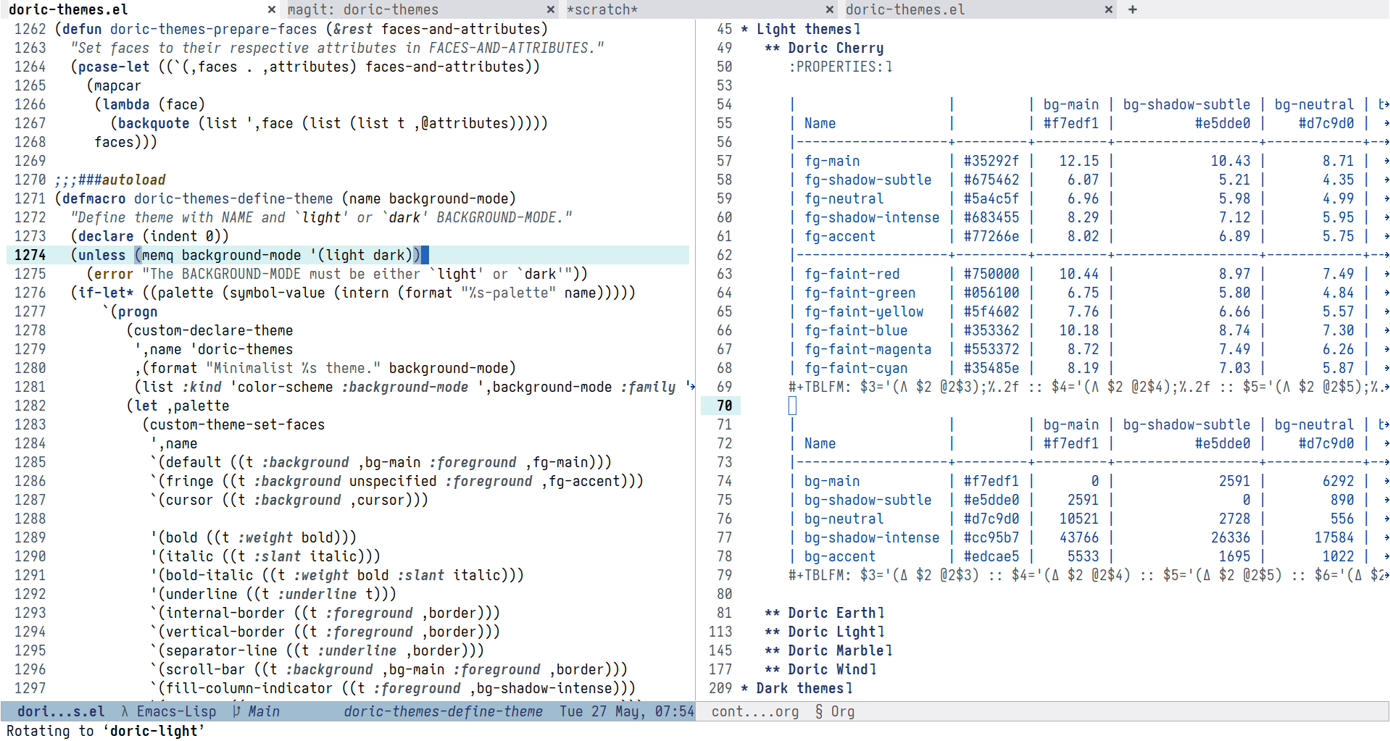Close the first doric-themes.el tab
Screen dimensions: 1390x741
click(x=271, y=9)
